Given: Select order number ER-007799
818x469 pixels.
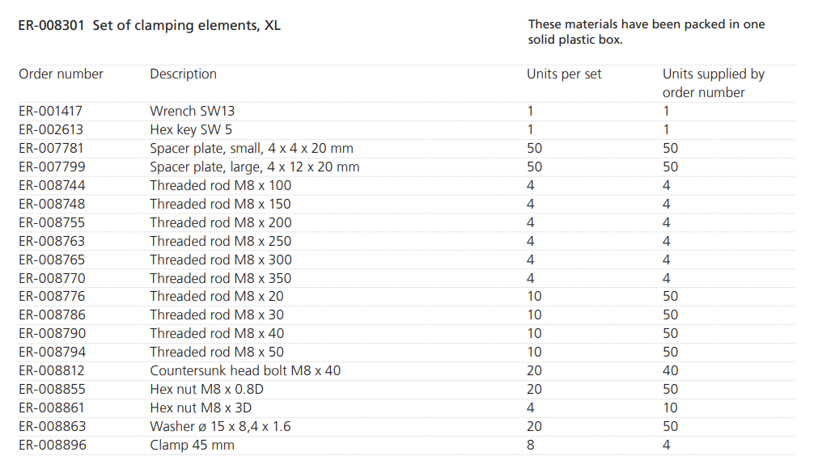Looking at the screenshot, I should 51,167.
